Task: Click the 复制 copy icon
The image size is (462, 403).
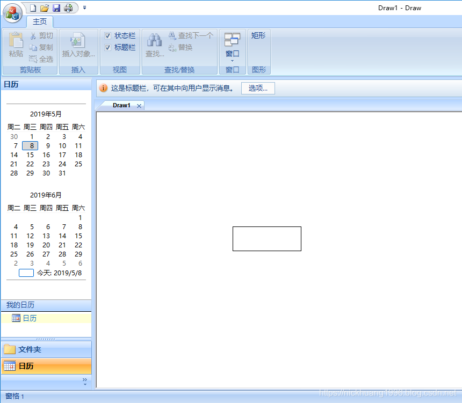Action: tap(33, 47)
